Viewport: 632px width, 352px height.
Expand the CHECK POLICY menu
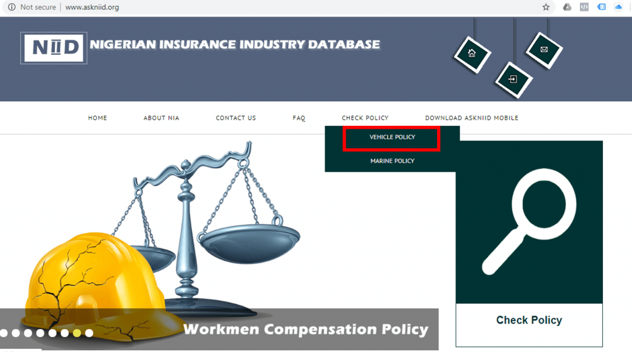tap(365, 118)
